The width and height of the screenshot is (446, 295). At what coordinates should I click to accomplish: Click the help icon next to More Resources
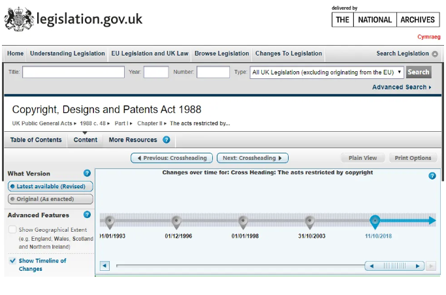[x=167, y=140]
